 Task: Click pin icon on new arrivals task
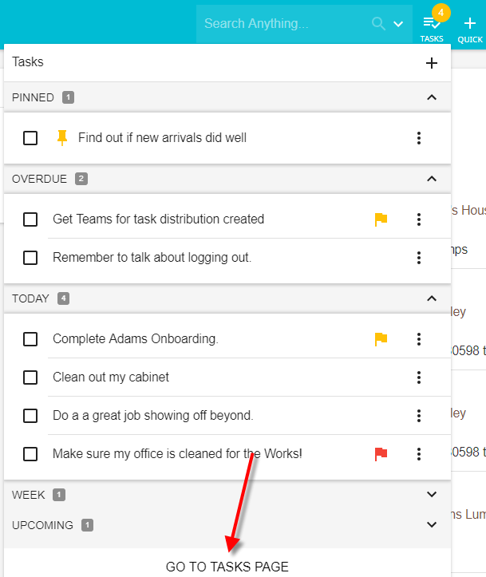point(62,138)
